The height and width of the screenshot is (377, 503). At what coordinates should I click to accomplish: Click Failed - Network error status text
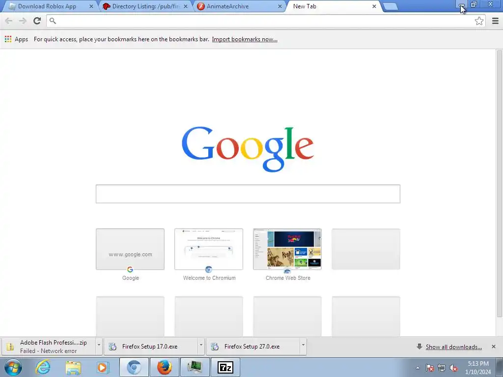click(49, 351)
